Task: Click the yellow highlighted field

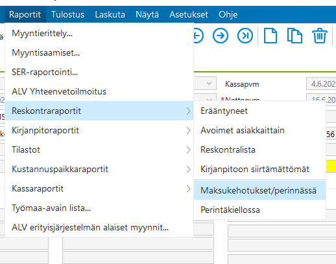Action: (331, 166)
